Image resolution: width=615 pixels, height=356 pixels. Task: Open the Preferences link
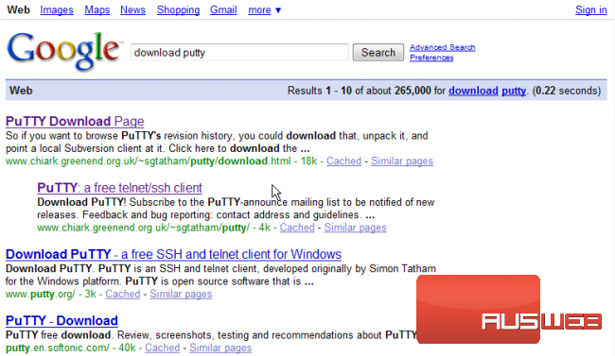pyautogui.click(x=431, y=58)
